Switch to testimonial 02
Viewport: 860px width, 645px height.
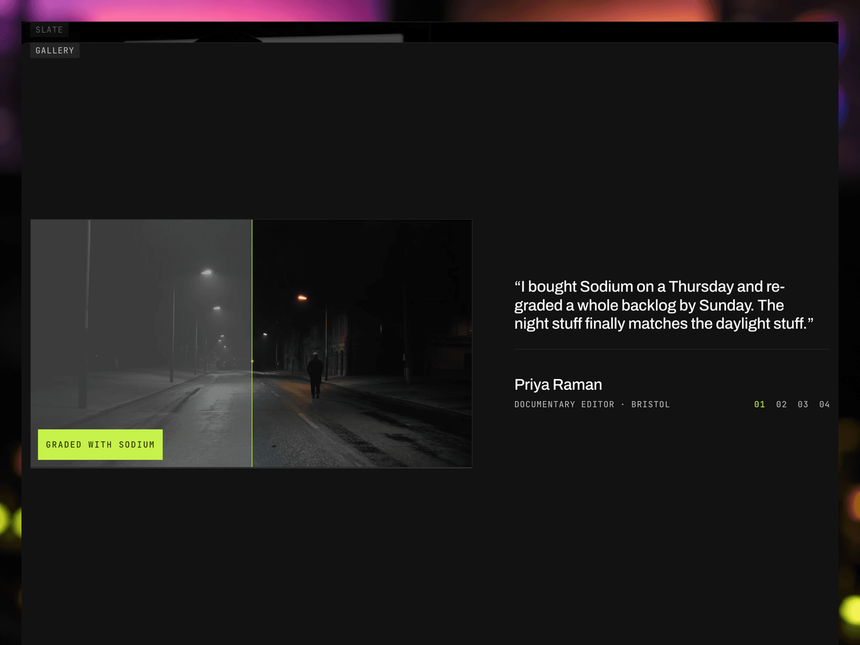coord(781,404)
